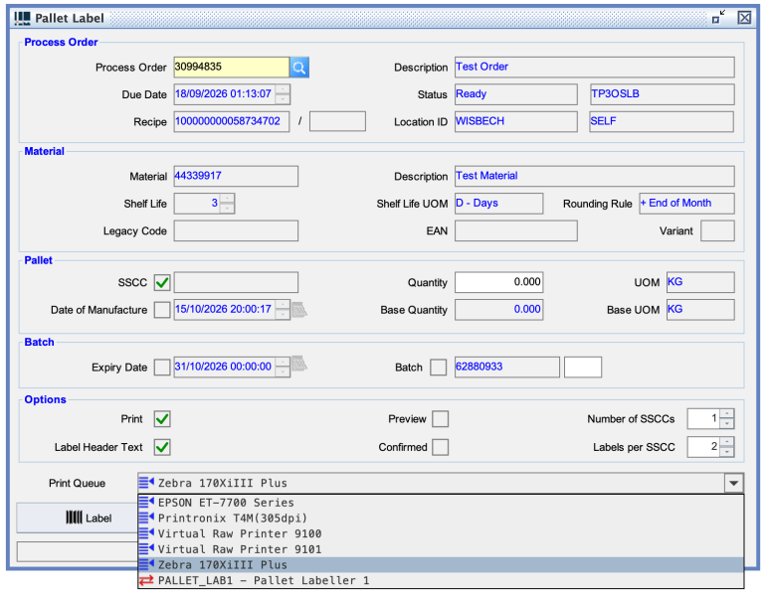Click the Base UOM KG field

click(x=700, y=310)
